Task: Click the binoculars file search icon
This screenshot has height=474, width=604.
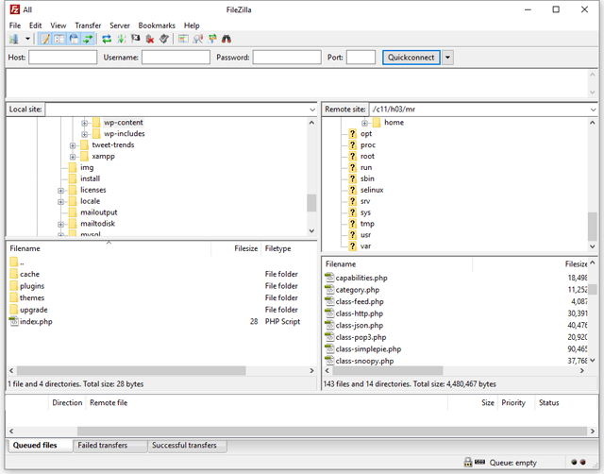Action: coord(226,39)
